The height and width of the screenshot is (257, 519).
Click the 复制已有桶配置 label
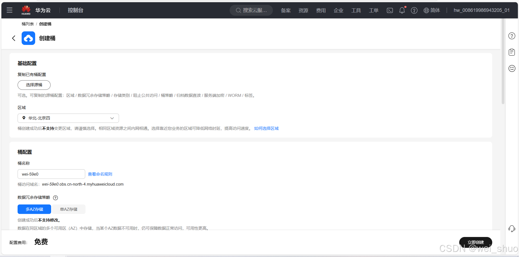pyautogui.click(x=32, y=75)
